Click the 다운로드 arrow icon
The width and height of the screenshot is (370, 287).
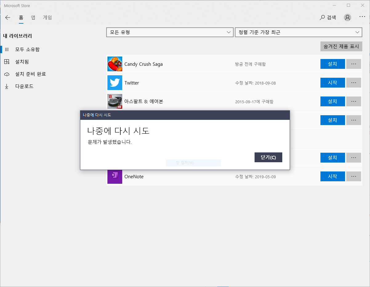pos(7,86)
